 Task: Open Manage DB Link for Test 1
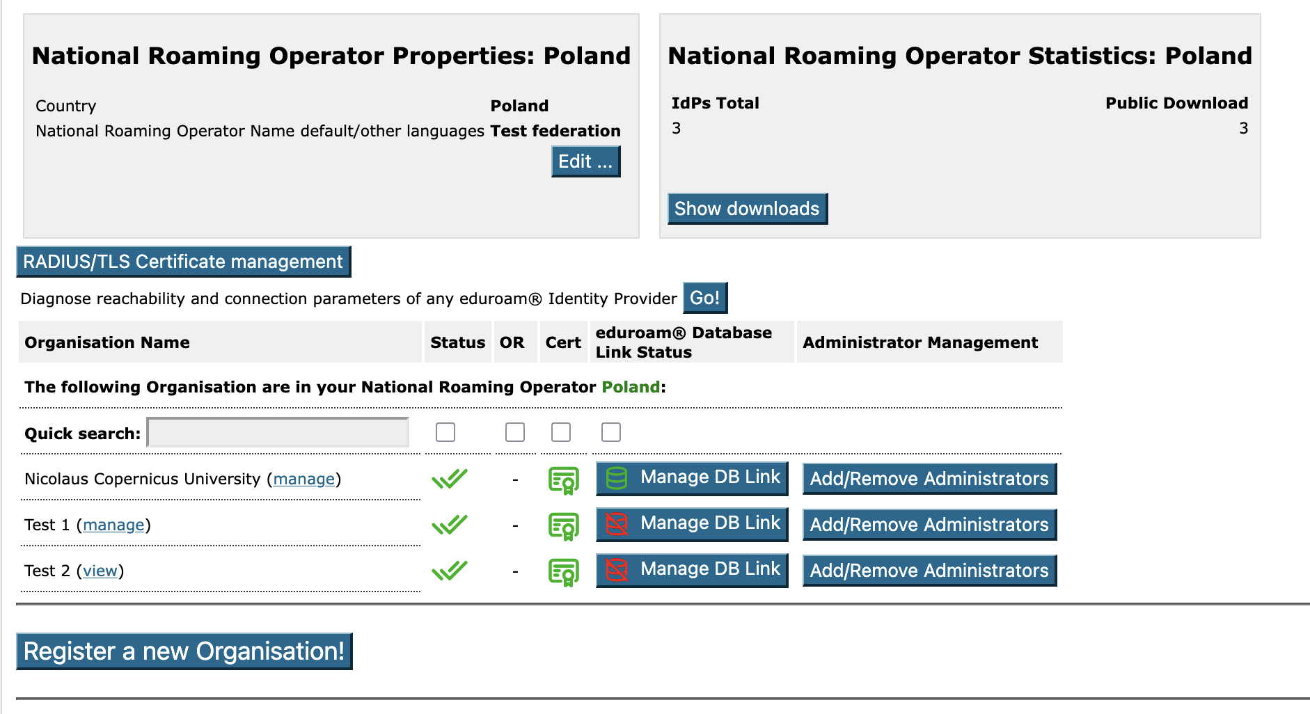tap(692, 524)
